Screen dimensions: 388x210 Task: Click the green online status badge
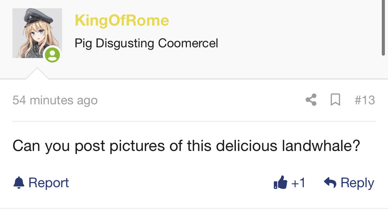[x=52, y=54]
